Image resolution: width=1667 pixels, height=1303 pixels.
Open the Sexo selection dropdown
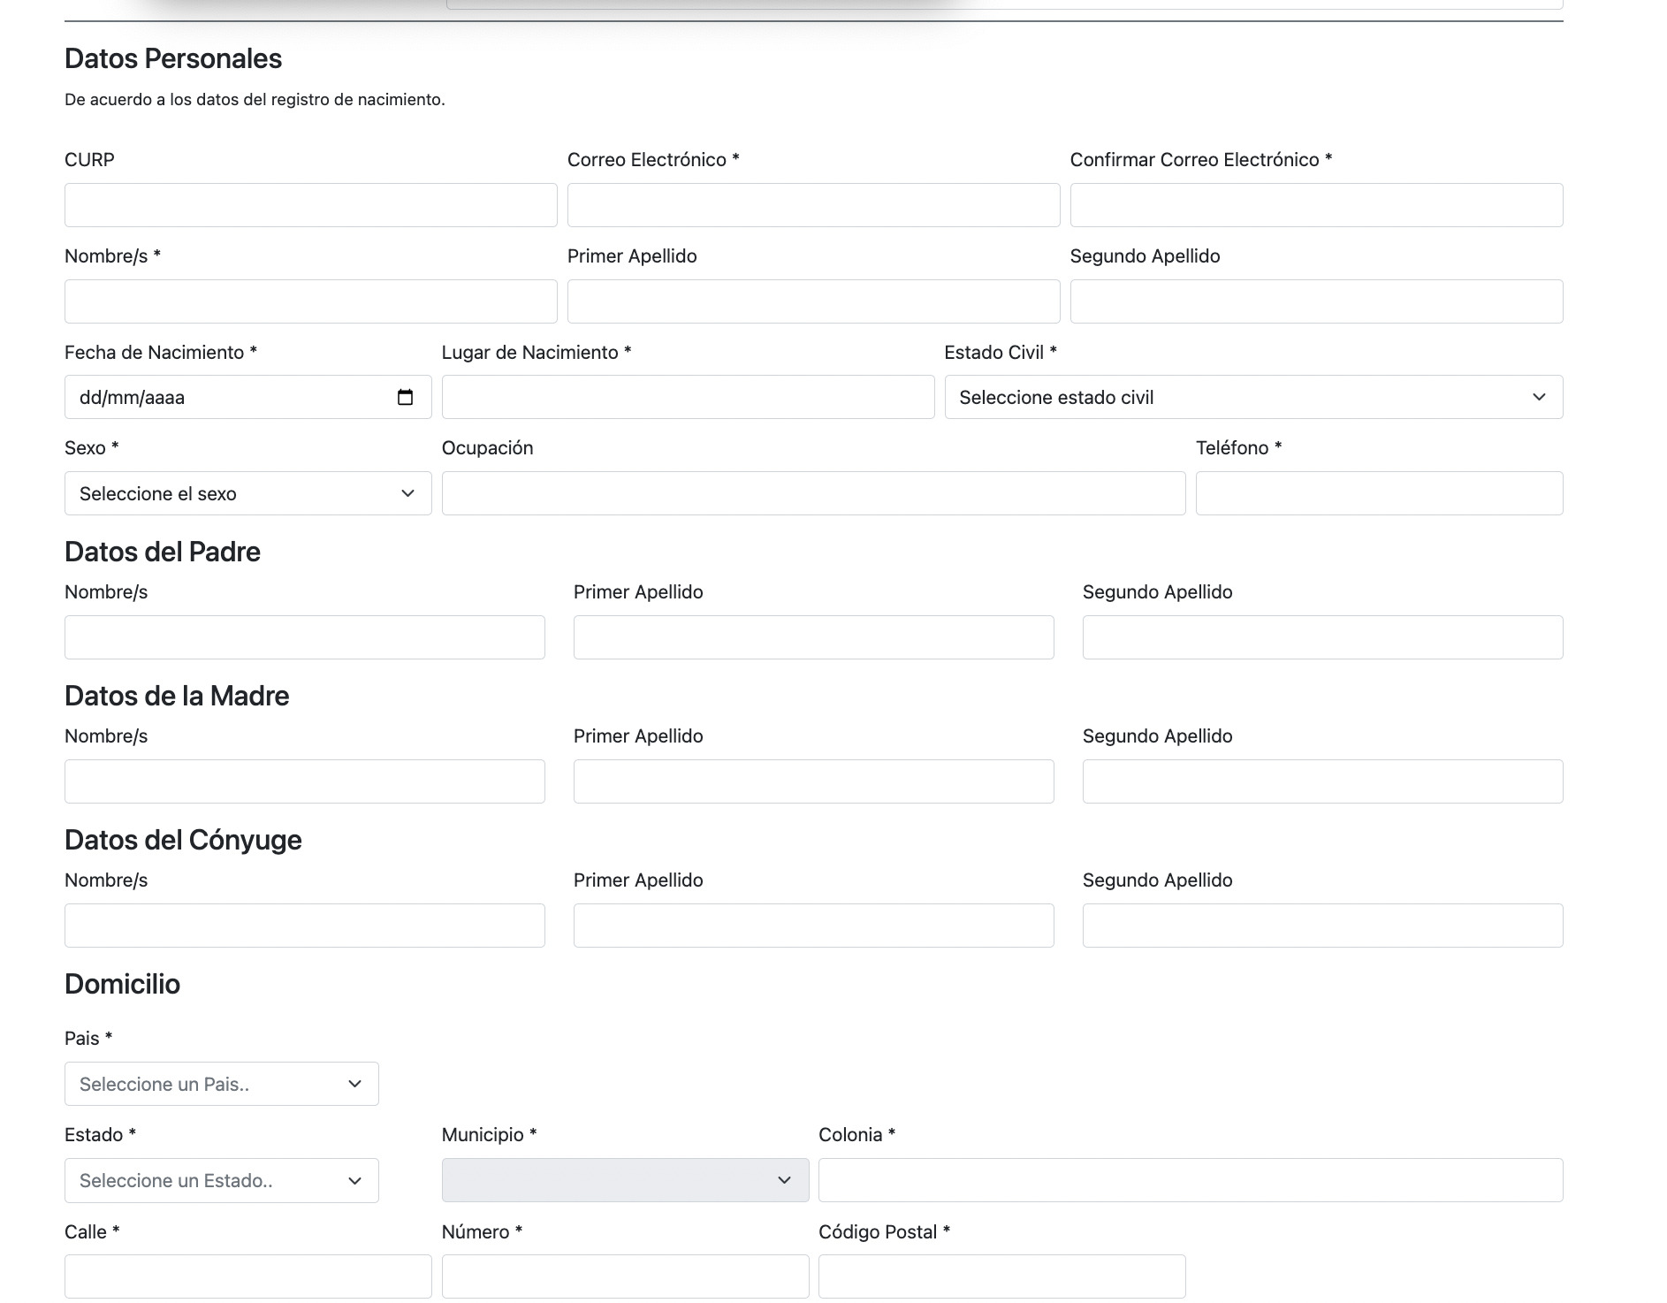pyautogui.click(x=247, y=493)
